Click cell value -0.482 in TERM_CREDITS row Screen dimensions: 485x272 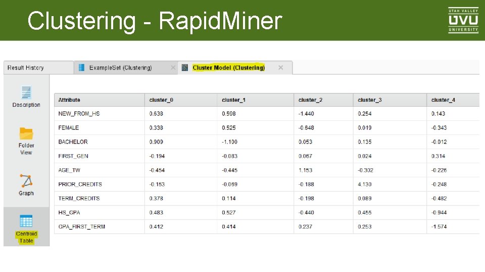[439, 198]
